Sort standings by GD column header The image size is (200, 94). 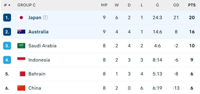176,5
